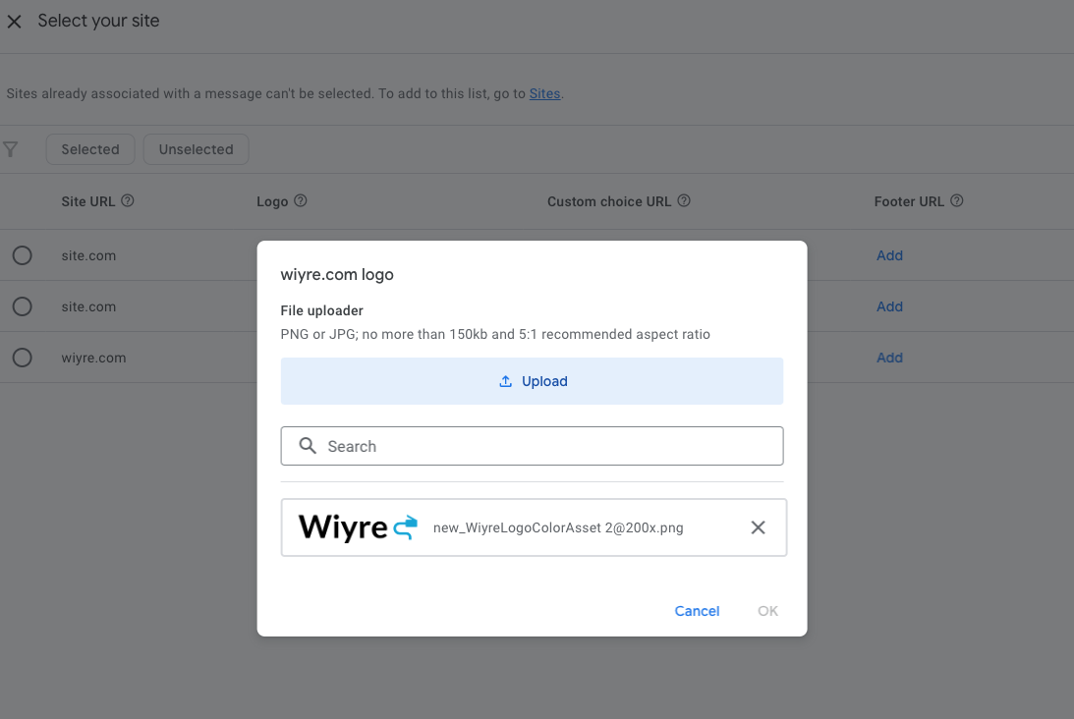Image resolution: width=1074 pixels, height=719 pixels.
Task: Click the Site URL column header
Action: coord(88,201)
